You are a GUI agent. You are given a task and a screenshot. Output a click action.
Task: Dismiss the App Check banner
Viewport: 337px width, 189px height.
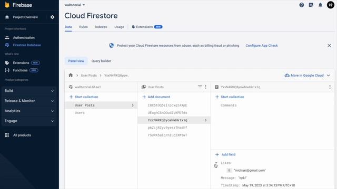pos(329,46)
